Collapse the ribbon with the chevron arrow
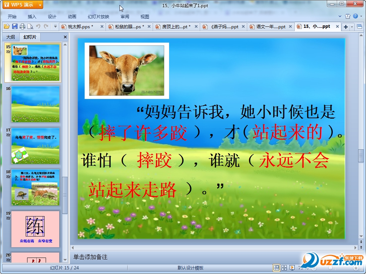 [340, 16]
